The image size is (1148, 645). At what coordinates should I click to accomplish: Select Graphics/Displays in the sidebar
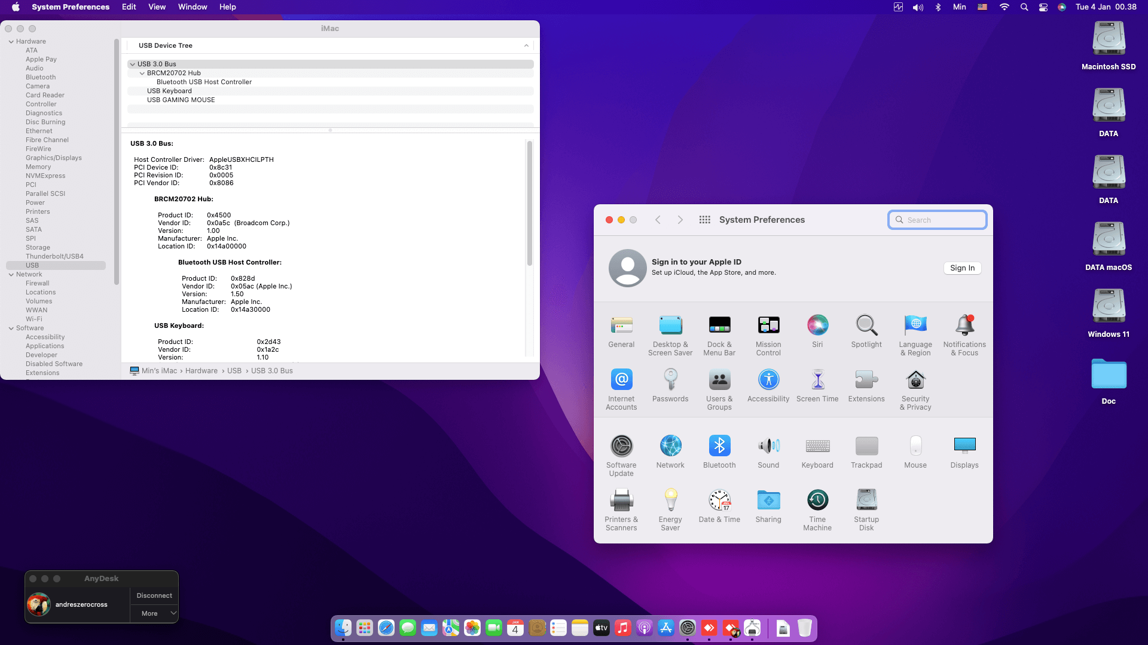53,158
